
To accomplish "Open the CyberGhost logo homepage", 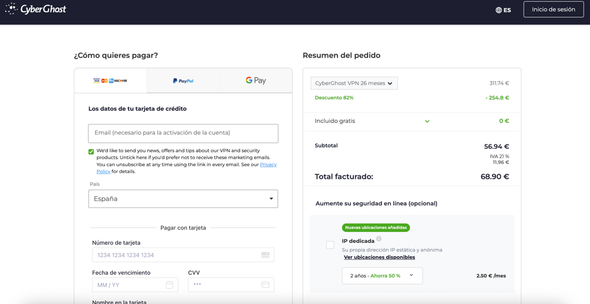I will tap(36, 9).
